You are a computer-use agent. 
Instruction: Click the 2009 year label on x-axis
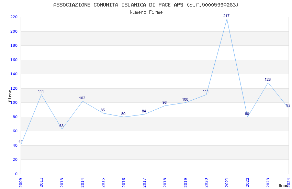pos(21,183)
